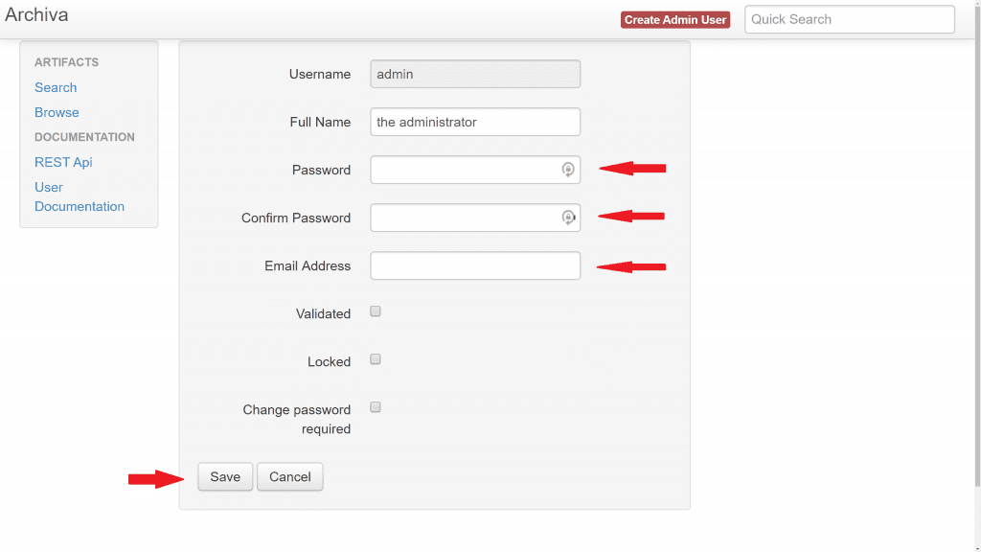Click the DOCUMENTATION sidebar section header

84,137
